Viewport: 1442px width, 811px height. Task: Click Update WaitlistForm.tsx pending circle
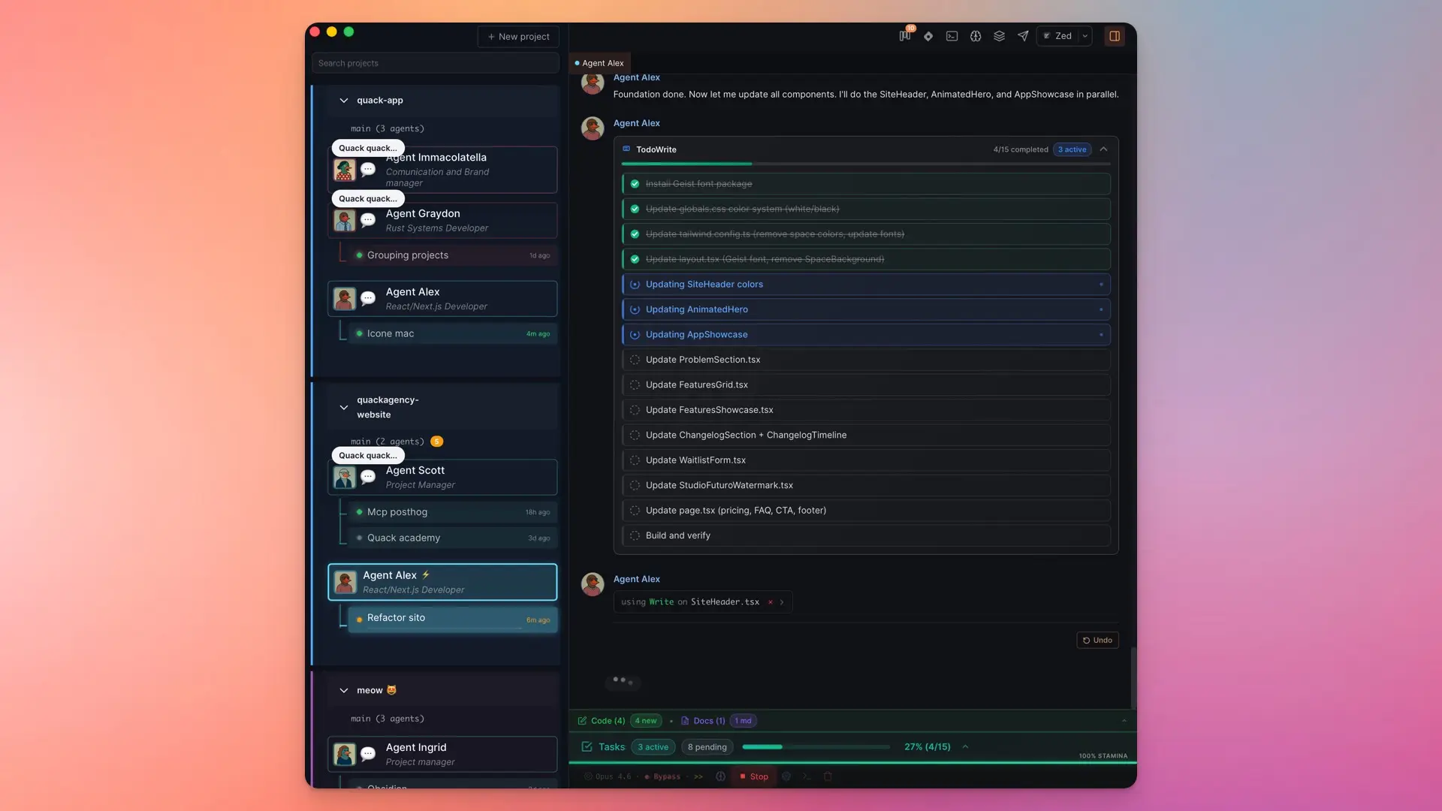click(x=635, y=460)
